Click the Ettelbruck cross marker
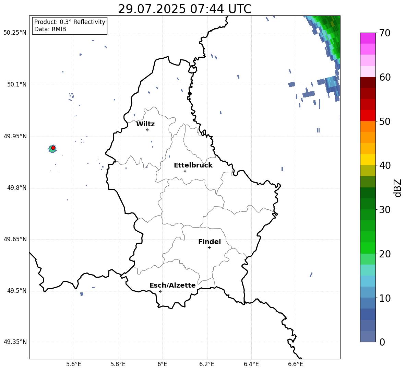This screenshot has height=371, width=406. click(185, 171)
